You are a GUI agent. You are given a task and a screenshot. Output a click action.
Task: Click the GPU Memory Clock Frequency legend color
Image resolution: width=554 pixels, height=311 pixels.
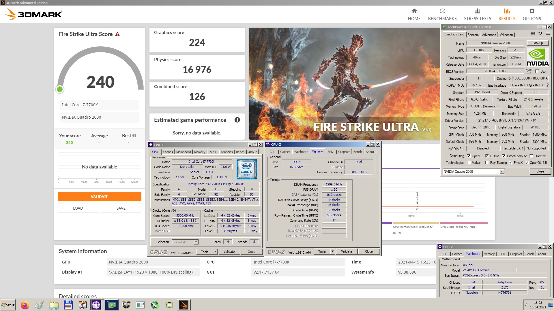point(415,223)
